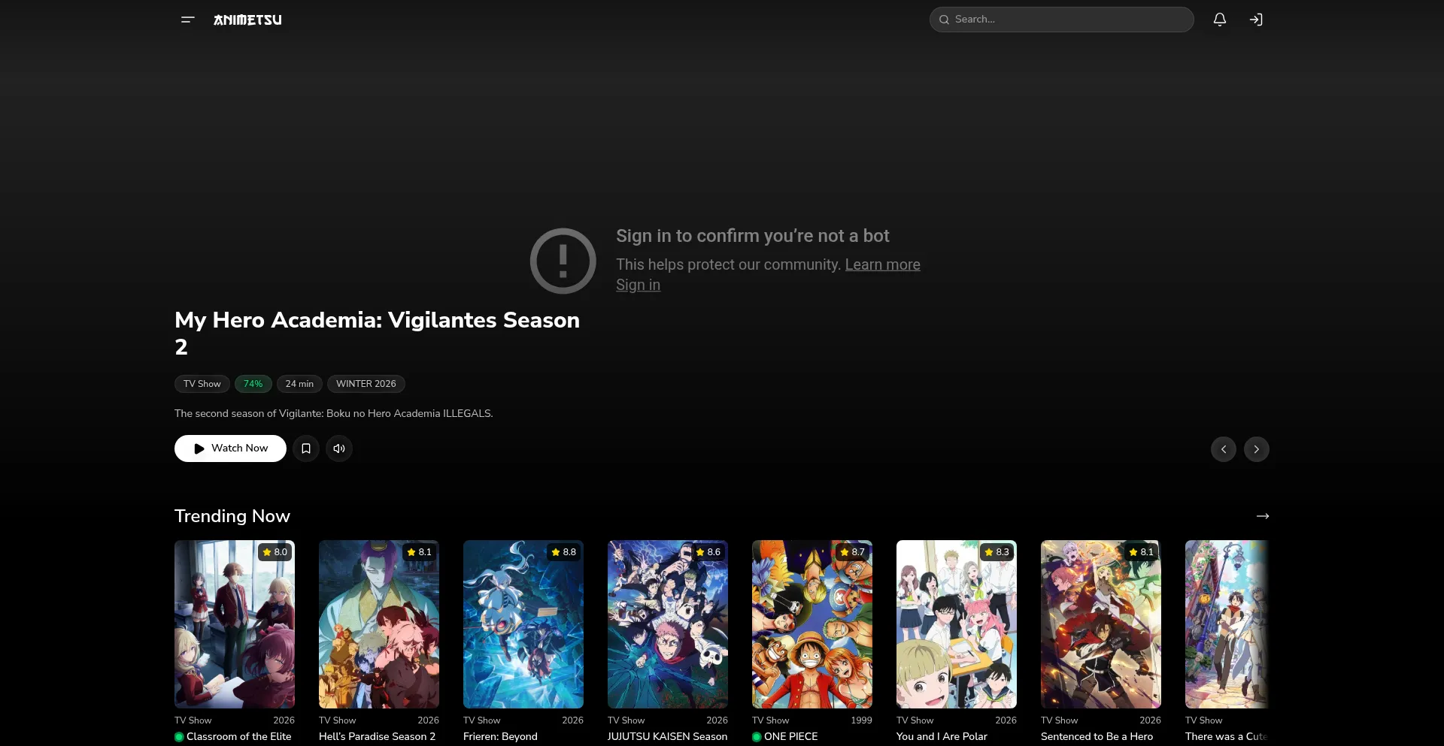The image size is (1444, 746).
Task: Click the 8.0 star rating badge
Action: coord(275,552)
